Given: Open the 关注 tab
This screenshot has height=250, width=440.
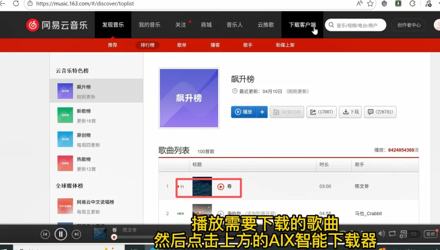Looking at the screenshot, I should pos(181,25).
